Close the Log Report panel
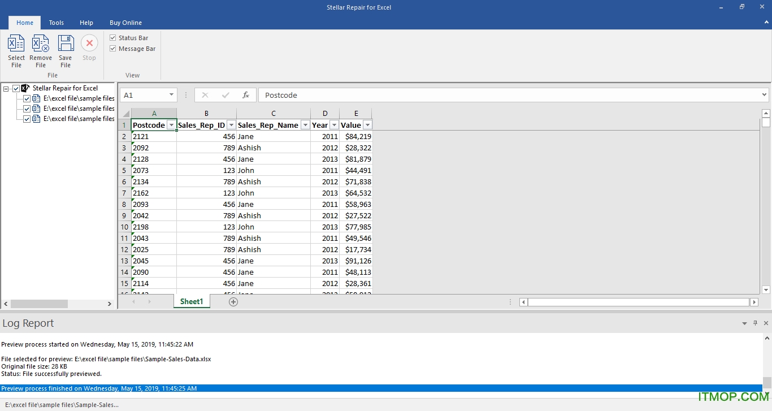Screen dimensions: 772x411 coord(766,323)
